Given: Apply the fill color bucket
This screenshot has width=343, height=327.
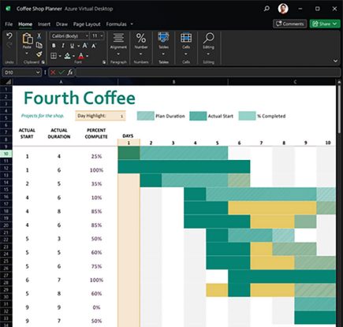Looking at the screenshot, I should (68, 56).
